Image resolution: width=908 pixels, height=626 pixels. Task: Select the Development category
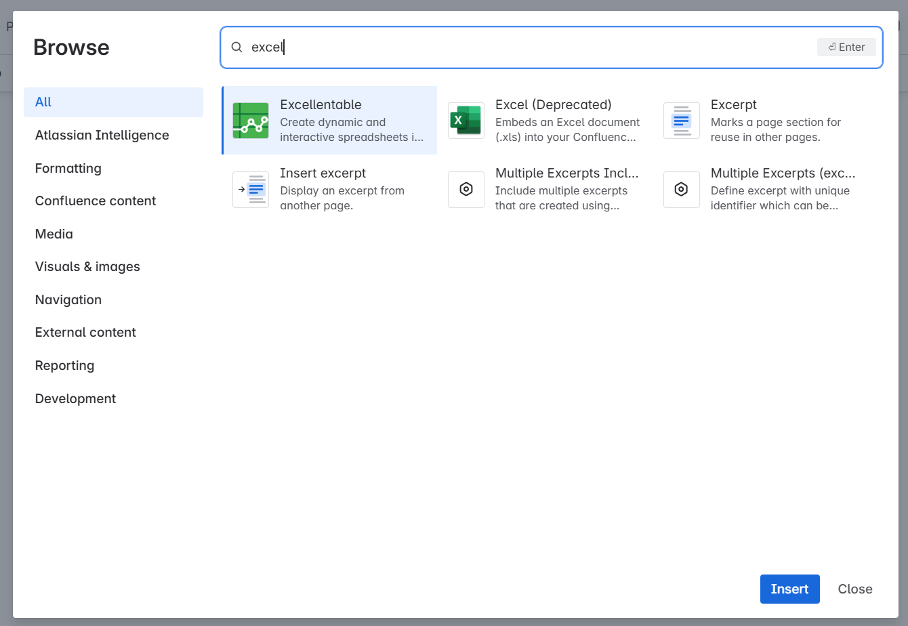tap(113, 398)
